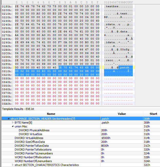
Task: Click the .rdata ASCII text
Action: pos(109,24)
